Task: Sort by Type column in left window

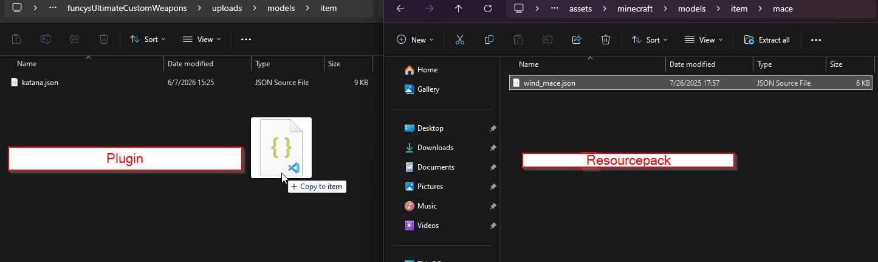Action: point(287,64)
